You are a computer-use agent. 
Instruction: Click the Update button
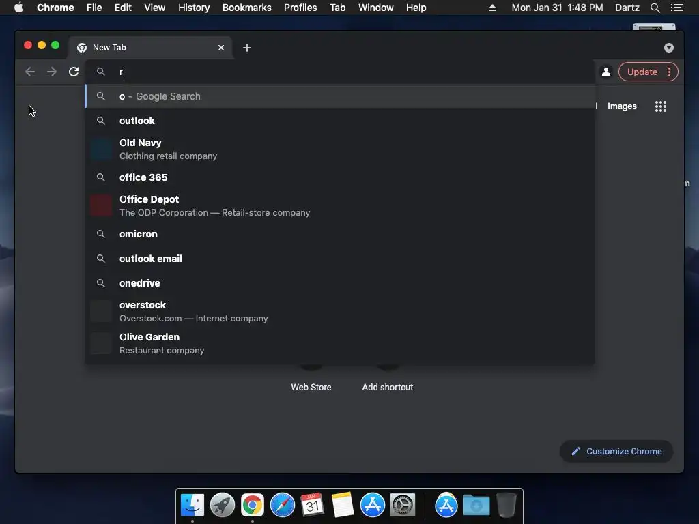point(642,72)
